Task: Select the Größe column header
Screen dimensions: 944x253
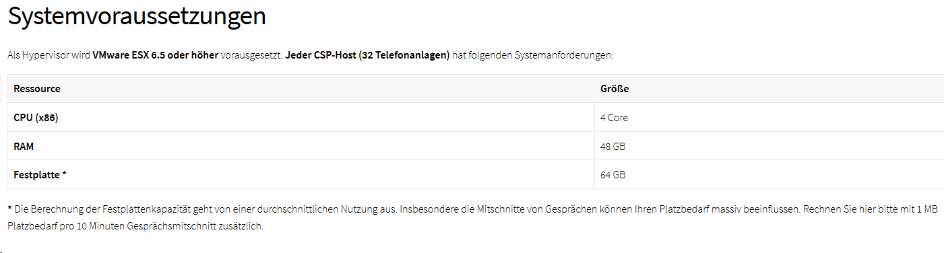Action: pyautogui.click(x=615, y=89)
